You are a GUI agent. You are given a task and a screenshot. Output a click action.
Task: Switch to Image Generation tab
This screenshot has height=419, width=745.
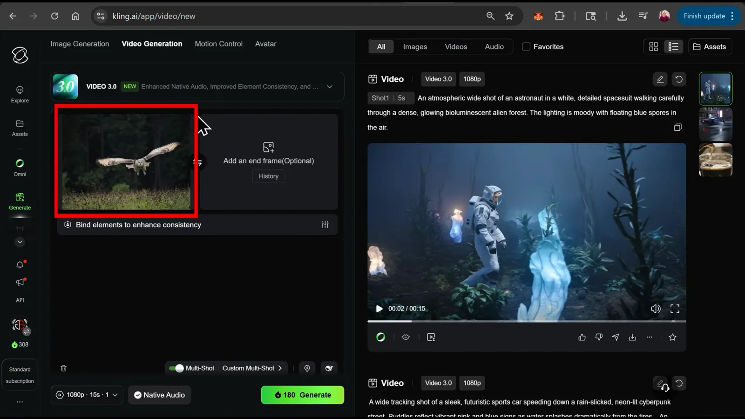coord(80,44)
